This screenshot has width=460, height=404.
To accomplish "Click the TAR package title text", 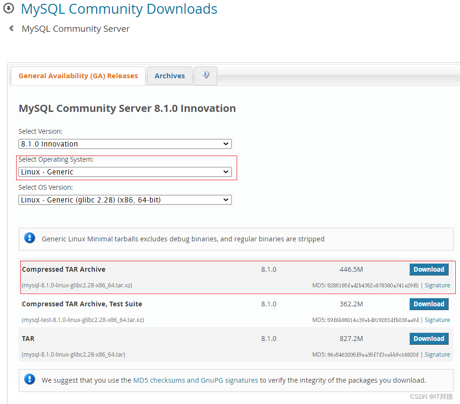I will point(28,339).
